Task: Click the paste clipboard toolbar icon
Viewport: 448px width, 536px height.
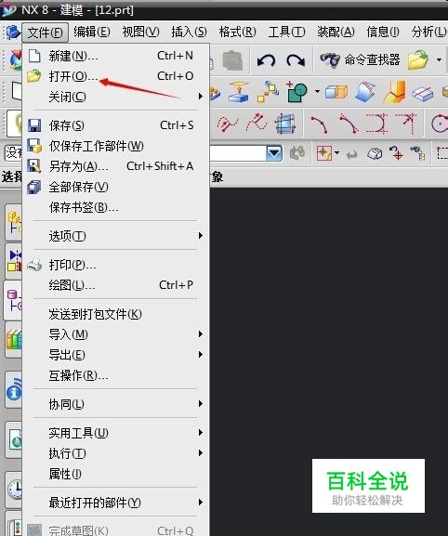Action: click(x=232, y=60)
